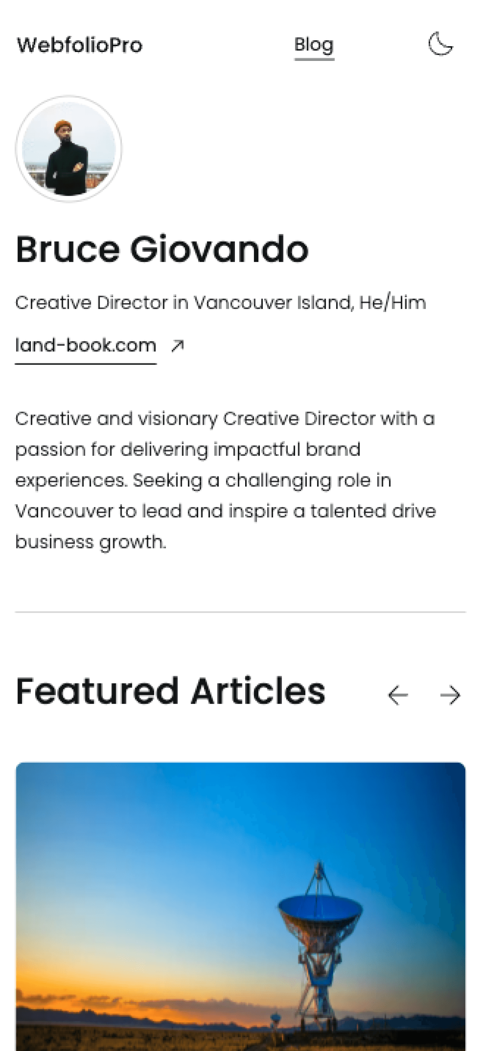Image resolution: width=483 pixels, height=1051 pixels.
Task: Show previous featured article with left arrow
Action: (398, 695)
